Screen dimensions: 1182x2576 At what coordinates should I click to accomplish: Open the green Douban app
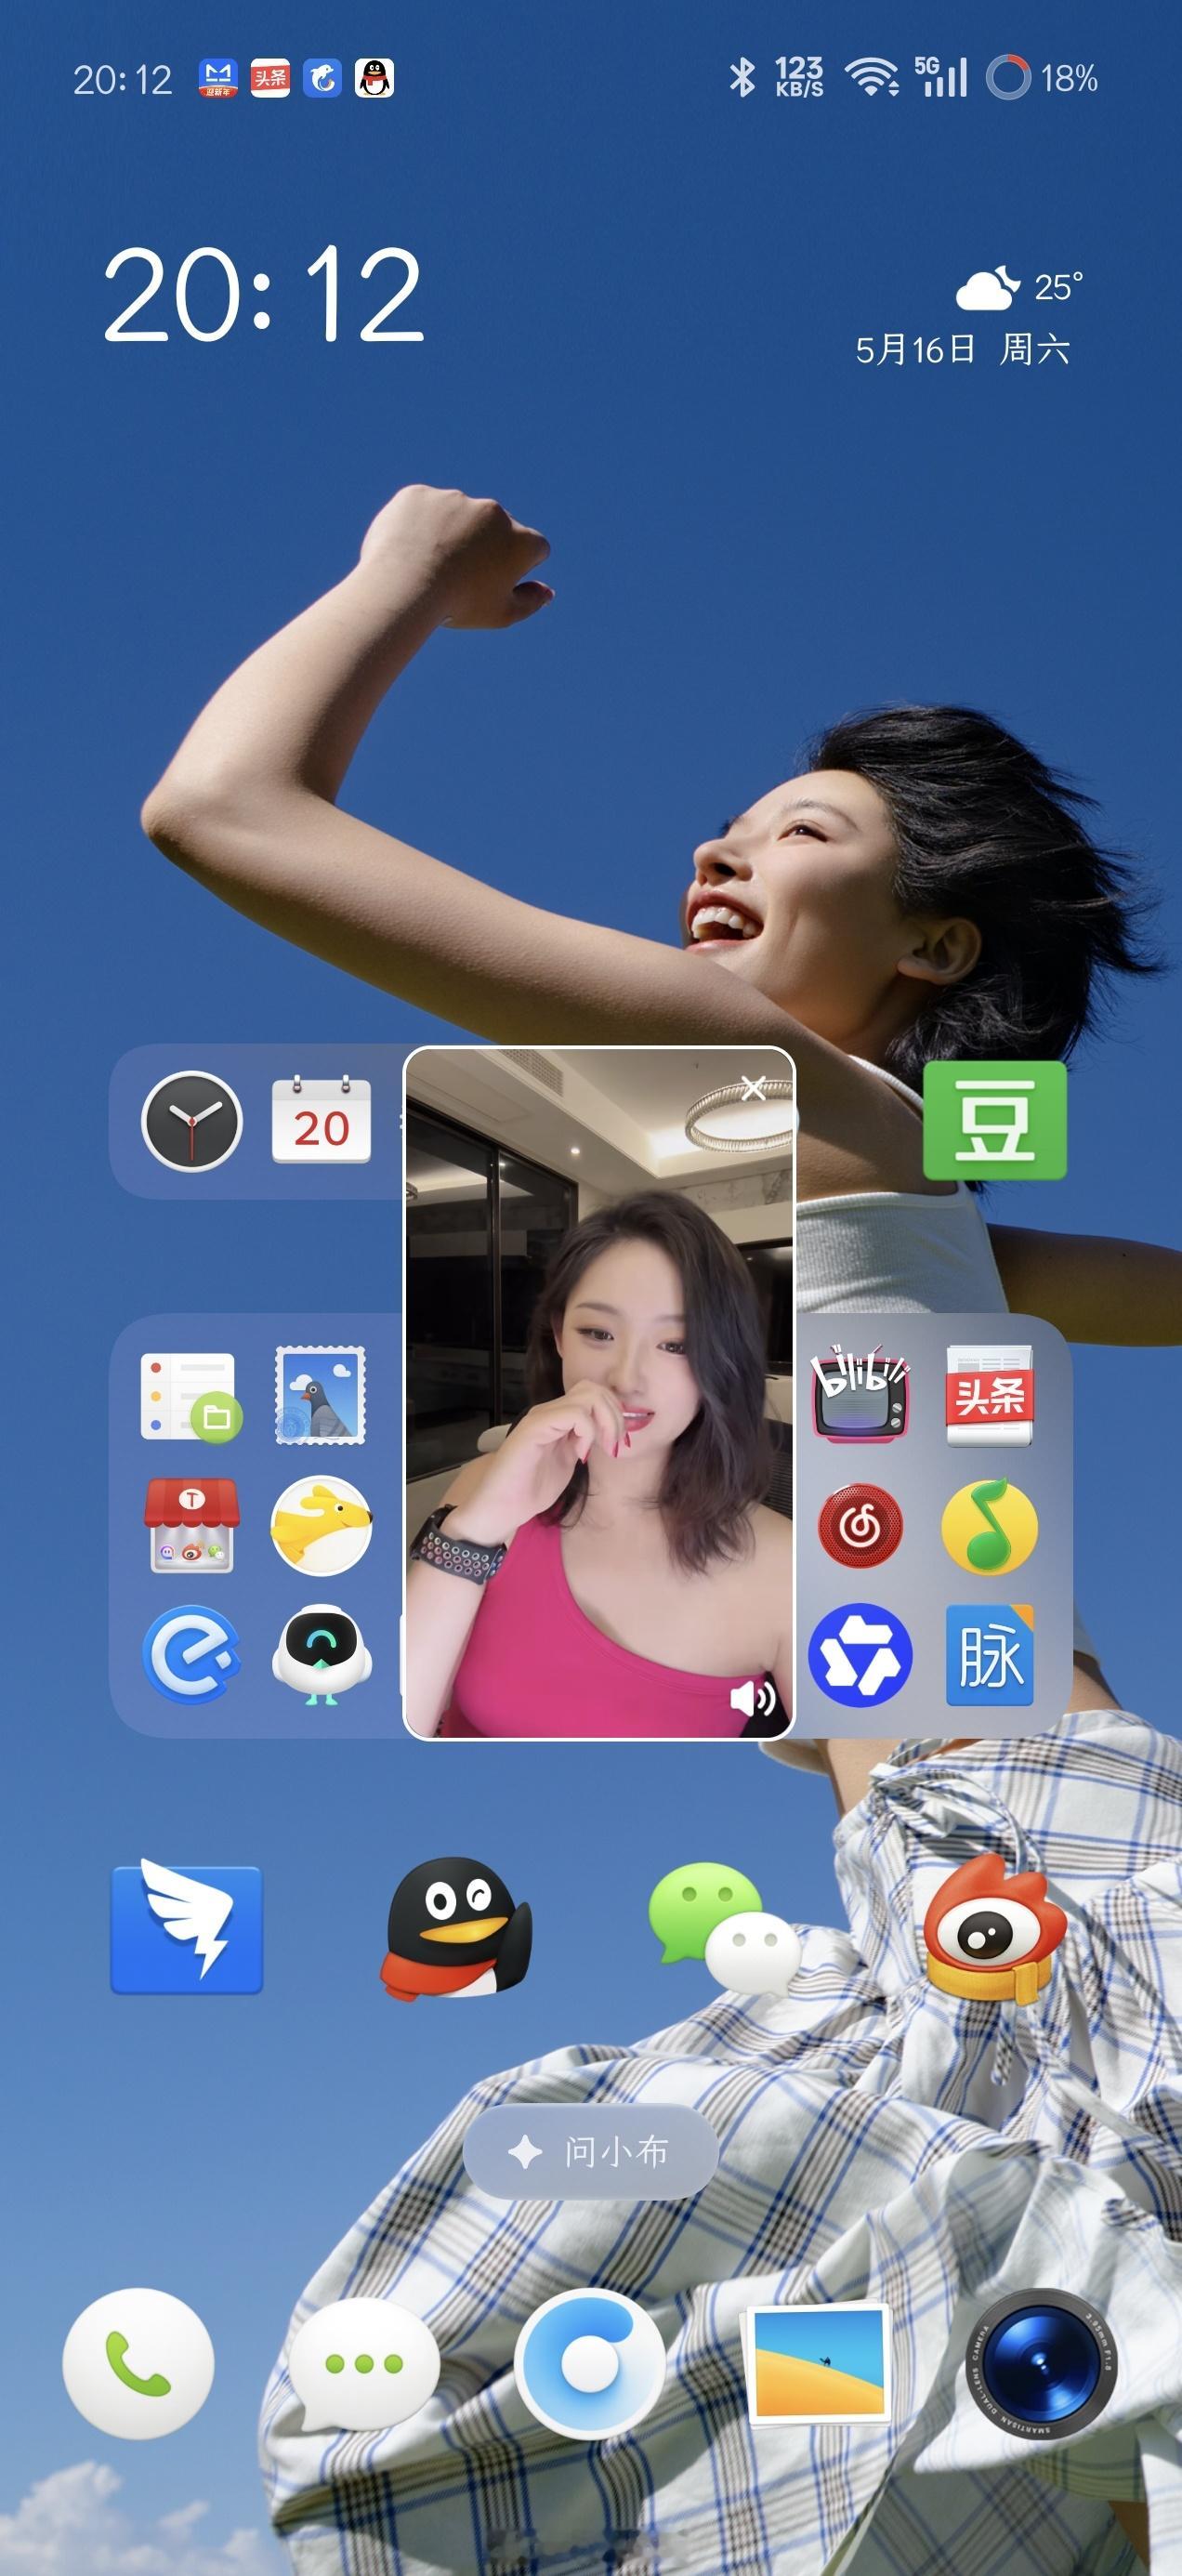pyautogui.click(x=994, y=1120)
